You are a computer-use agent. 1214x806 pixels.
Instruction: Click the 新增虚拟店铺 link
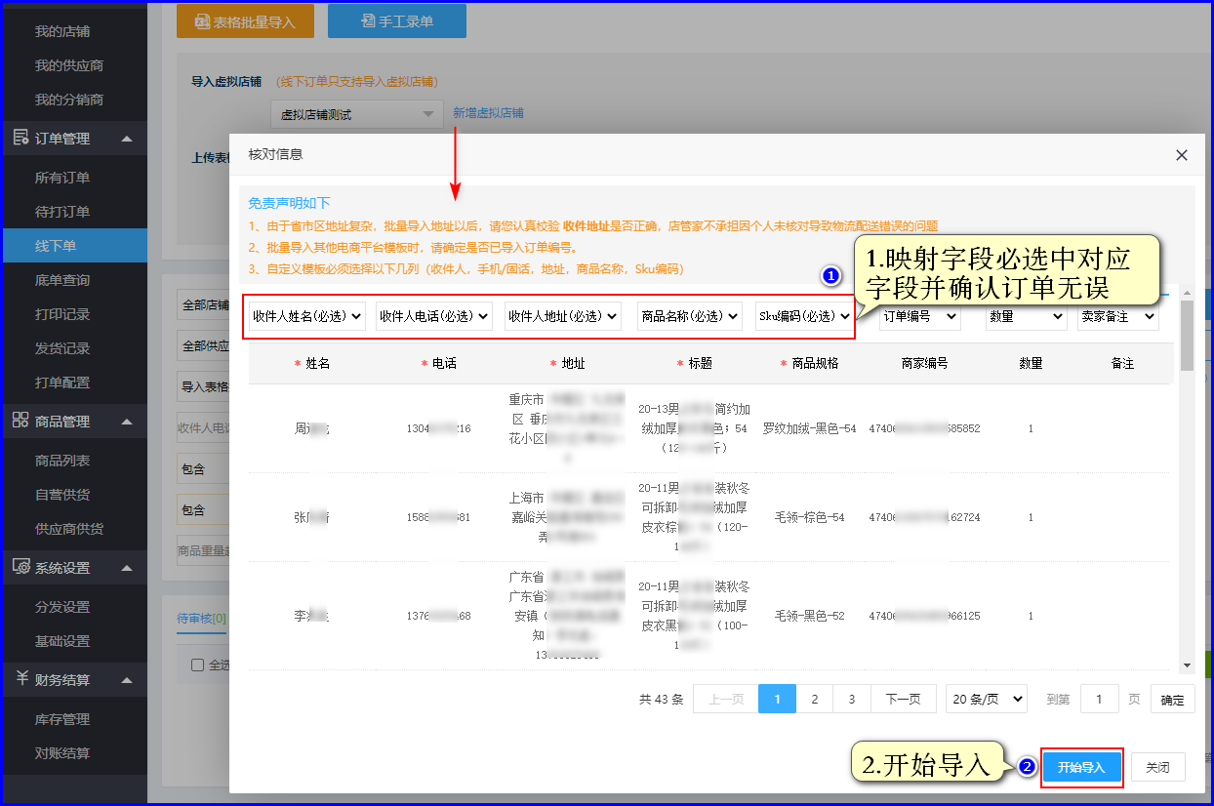pos(488,113)
